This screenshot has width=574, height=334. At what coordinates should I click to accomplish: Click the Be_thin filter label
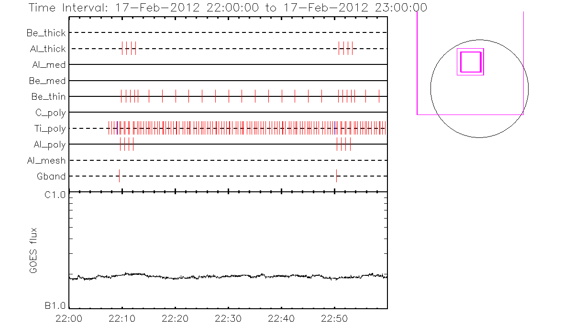click(48, 97)
